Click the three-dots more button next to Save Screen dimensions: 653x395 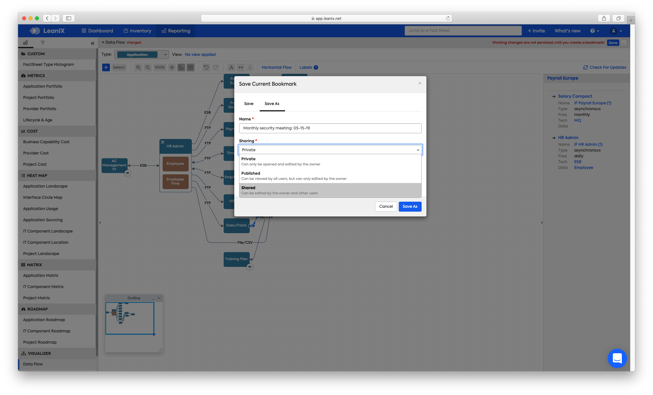coord(623,43)
